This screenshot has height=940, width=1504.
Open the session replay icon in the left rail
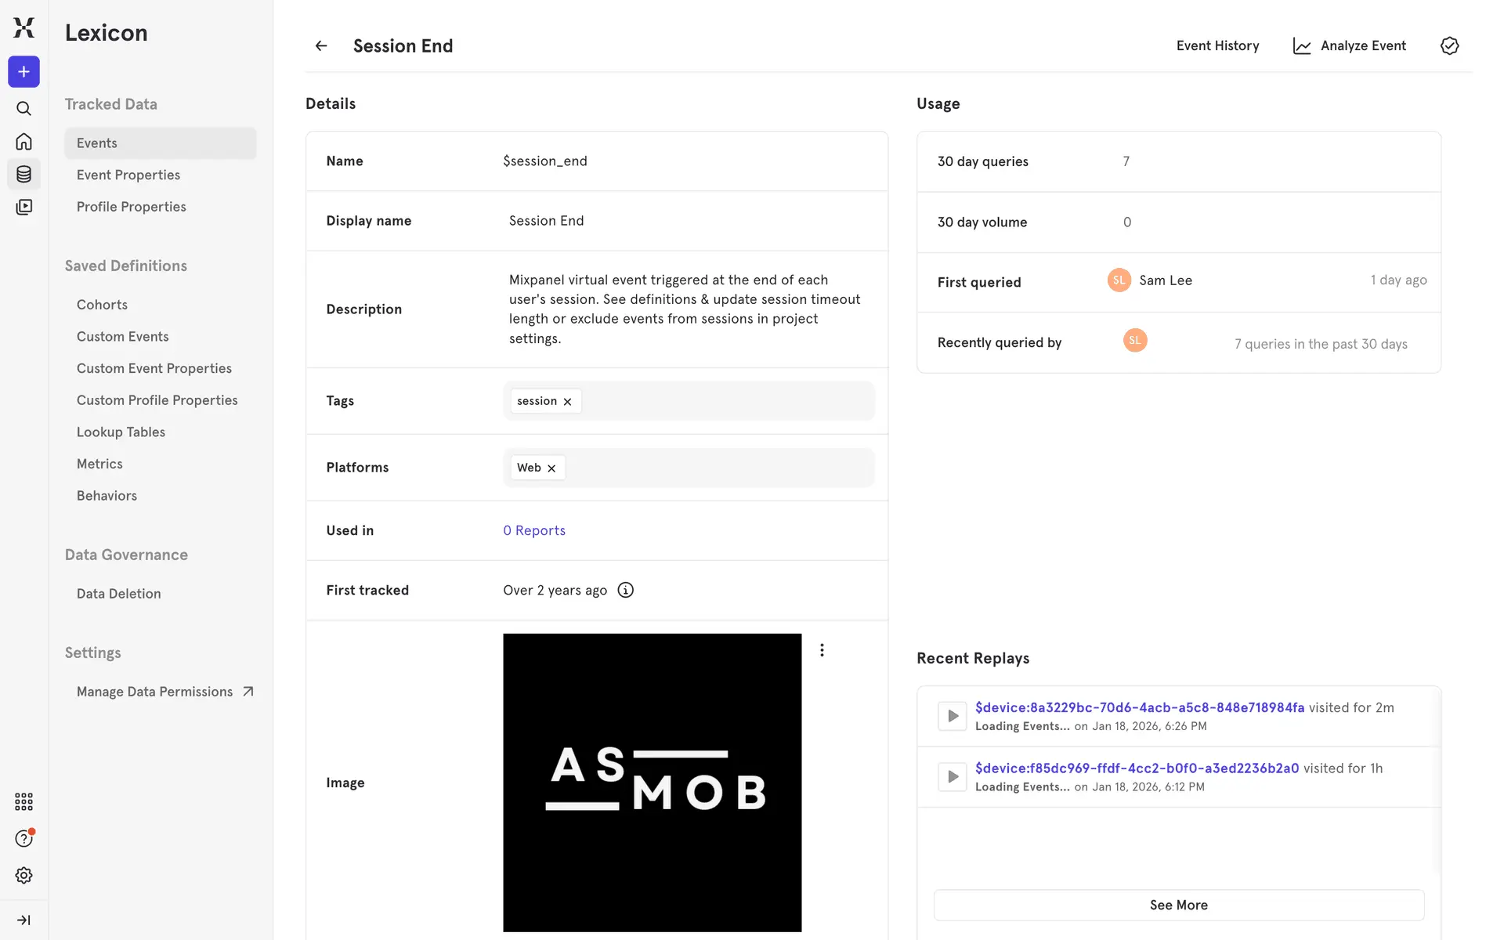[x=23, y=208]
